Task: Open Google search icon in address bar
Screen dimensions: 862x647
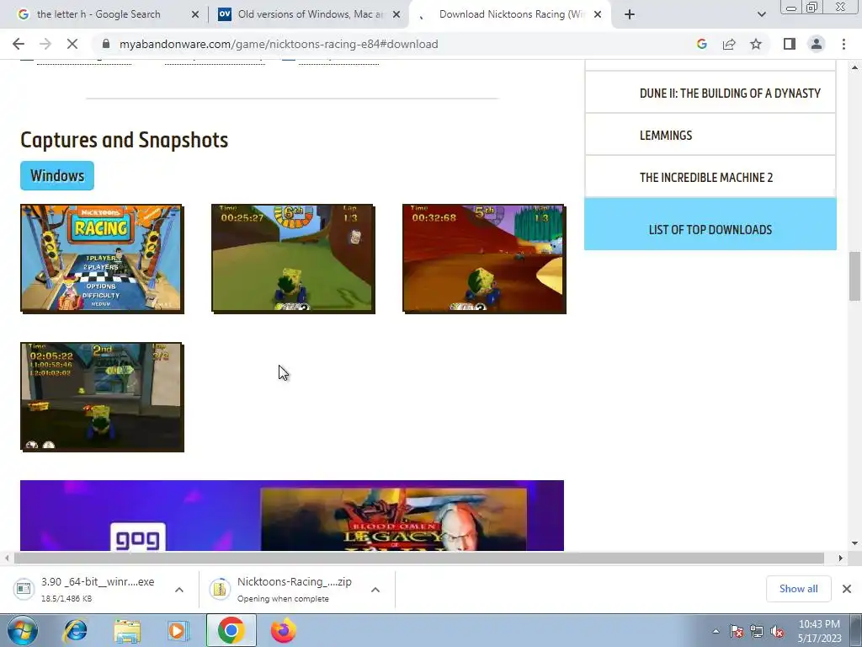Action: (701, 44)
